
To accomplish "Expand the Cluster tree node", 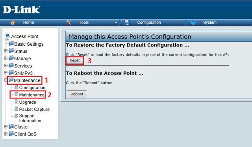I will click(x=6, y=127).
